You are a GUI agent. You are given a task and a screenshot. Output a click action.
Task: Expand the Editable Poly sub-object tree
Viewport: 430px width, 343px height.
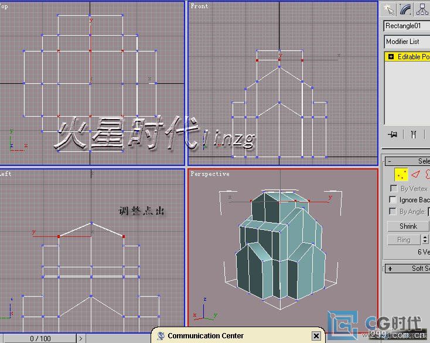(x=391, y=57)
